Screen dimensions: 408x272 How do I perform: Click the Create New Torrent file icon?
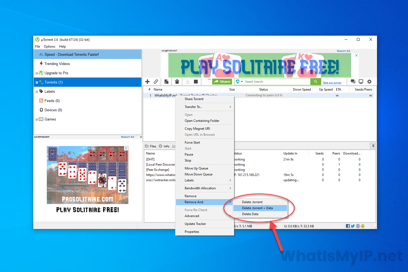tap(166, 82)
